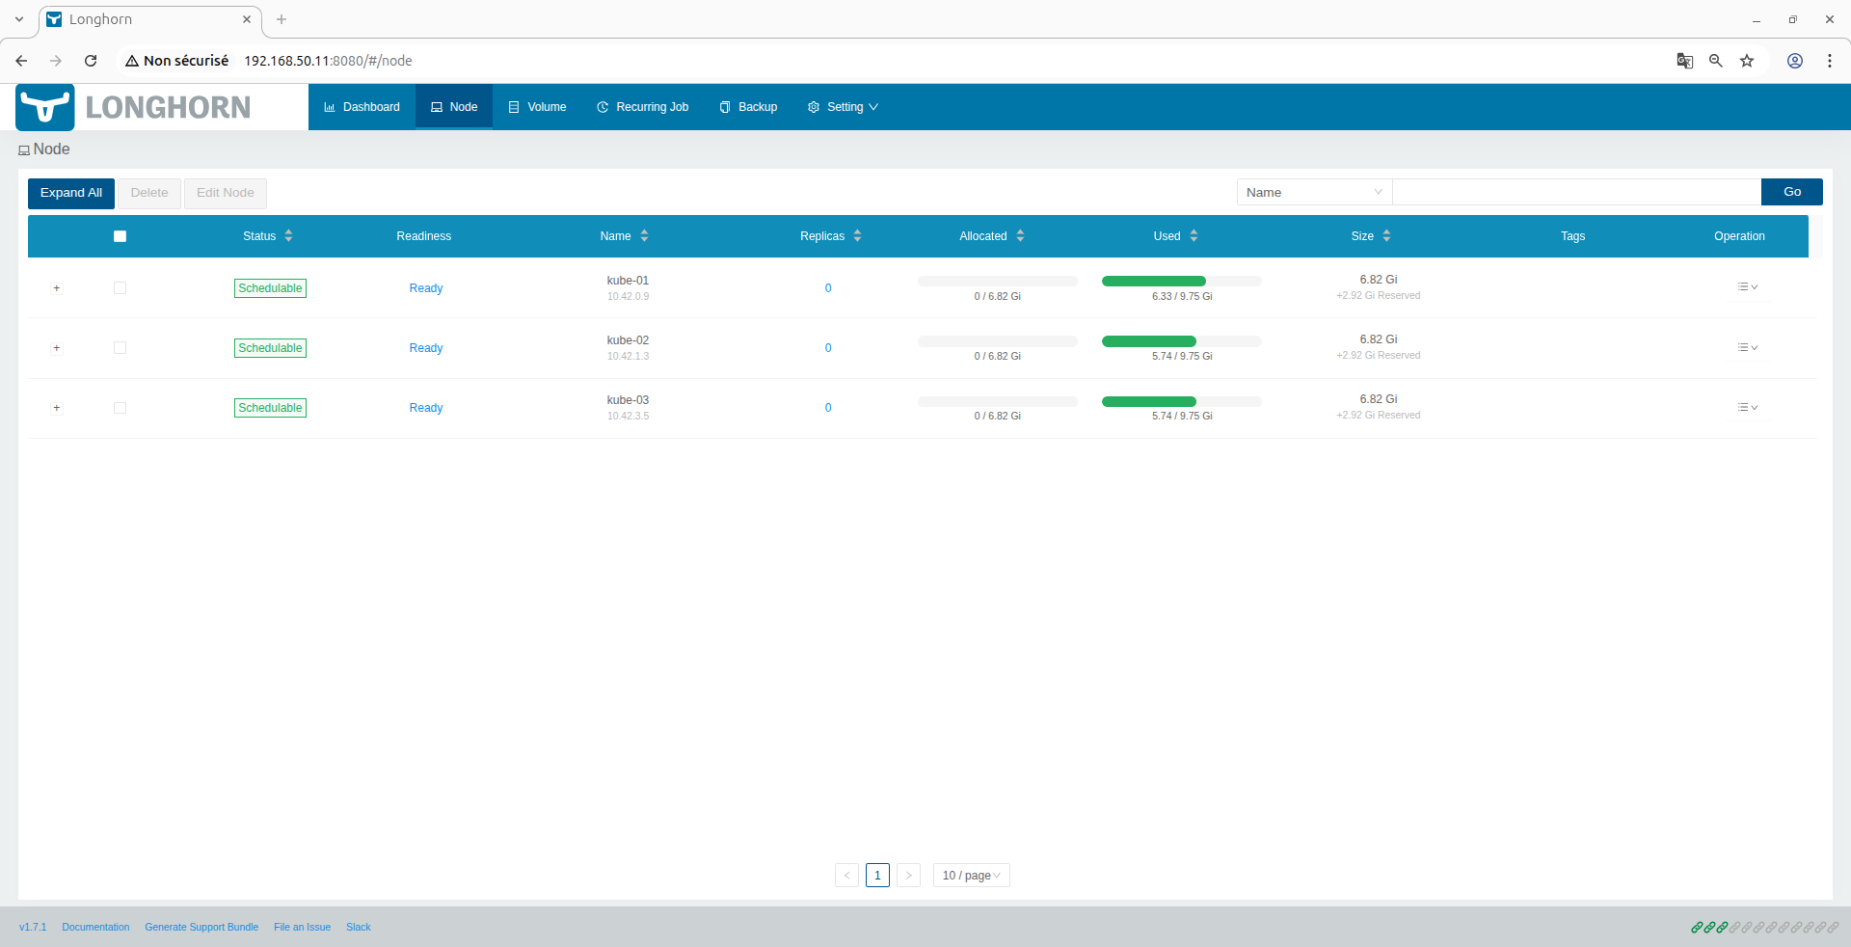This screenshot has height=947, width=1851.
Task: Open the operation menu icon for kube-01
Action: 1748,287
